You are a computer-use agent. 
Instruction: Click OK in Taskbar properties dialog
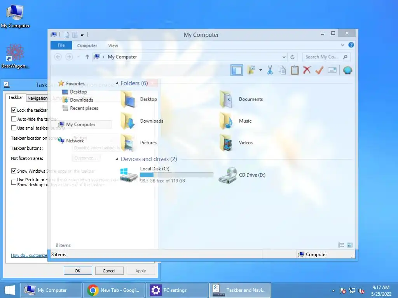click(x=78, y=270)
